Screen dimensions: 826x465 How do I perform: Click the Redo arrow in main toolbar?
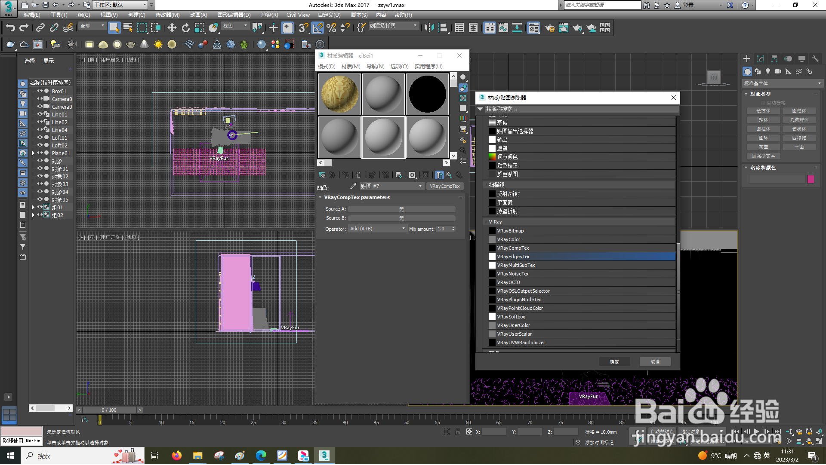point(24,28)
